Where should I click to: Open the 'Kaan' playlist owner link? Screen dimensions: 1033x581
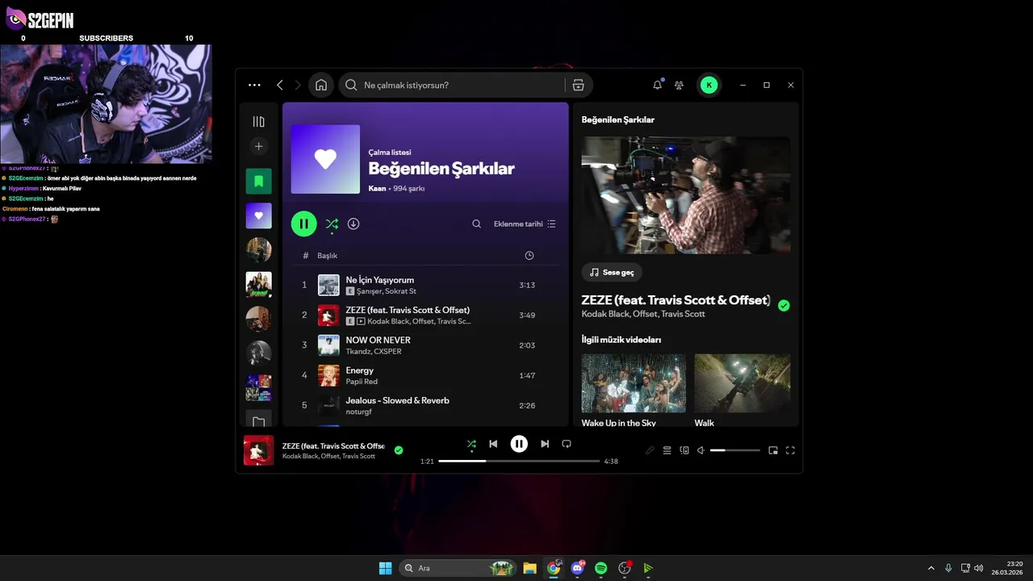pos(377,188)
